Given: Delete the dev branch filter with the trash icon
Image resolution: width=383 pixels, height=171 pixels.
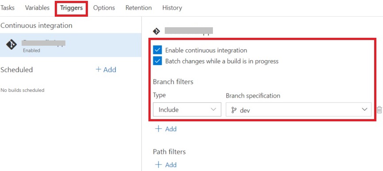Looking at the screenshot, I should [x=379, y=110].
